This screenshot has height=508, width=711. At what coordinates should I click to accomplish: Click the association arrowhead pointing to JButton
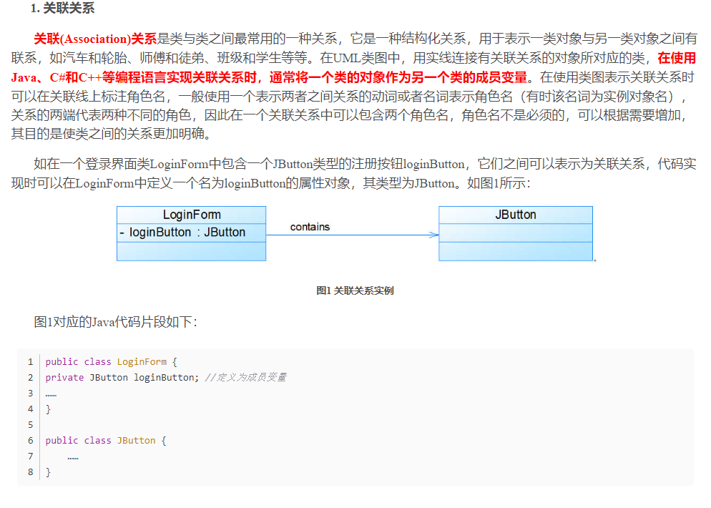[x=434, y=235]
